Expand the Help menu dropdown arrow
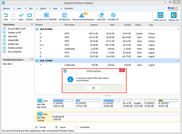182x134 pixels. pyautogui.click(x=61, y=8)
